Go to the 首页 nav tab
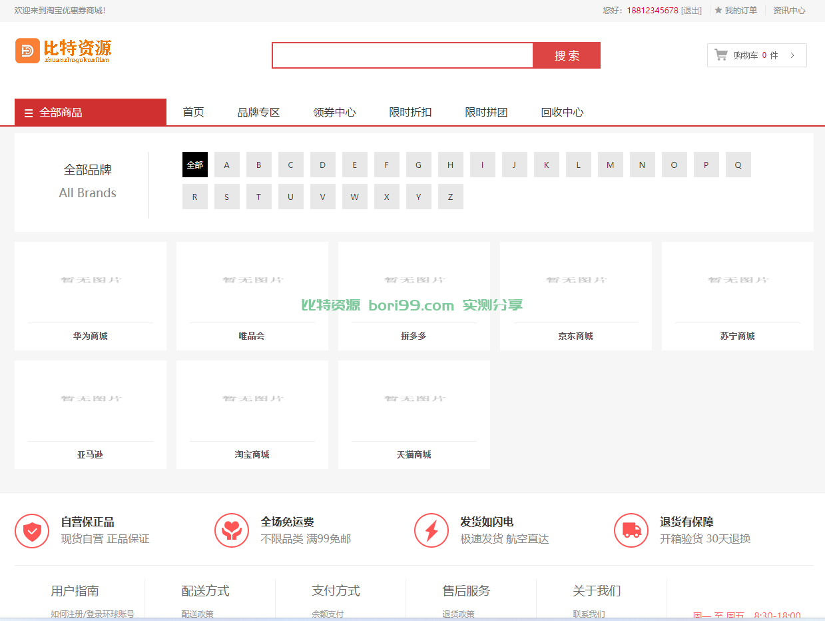 click(x=194, y=112)
